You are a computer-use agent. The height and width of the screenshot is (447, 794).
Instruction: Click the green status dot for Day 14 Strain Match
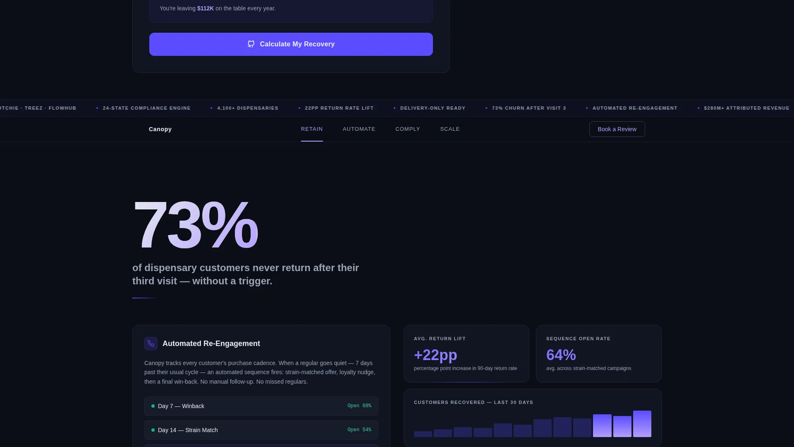coord(153,430)
